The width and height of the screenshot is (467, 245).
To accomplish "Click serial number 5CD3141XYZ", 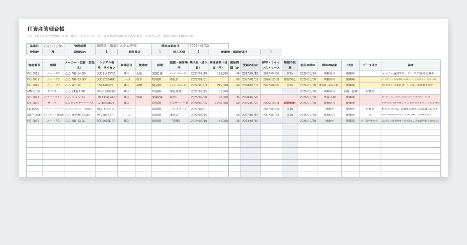I will (107, 73).
